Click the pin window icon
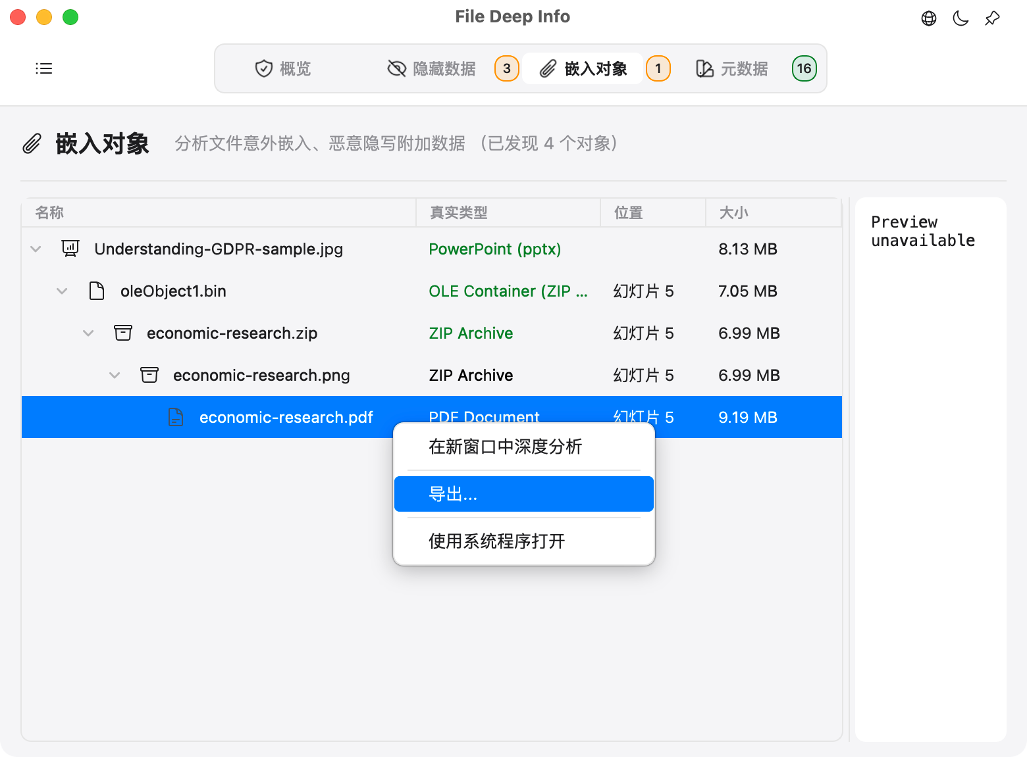This screenshot has height=757, width=1027. pos(992,18)
